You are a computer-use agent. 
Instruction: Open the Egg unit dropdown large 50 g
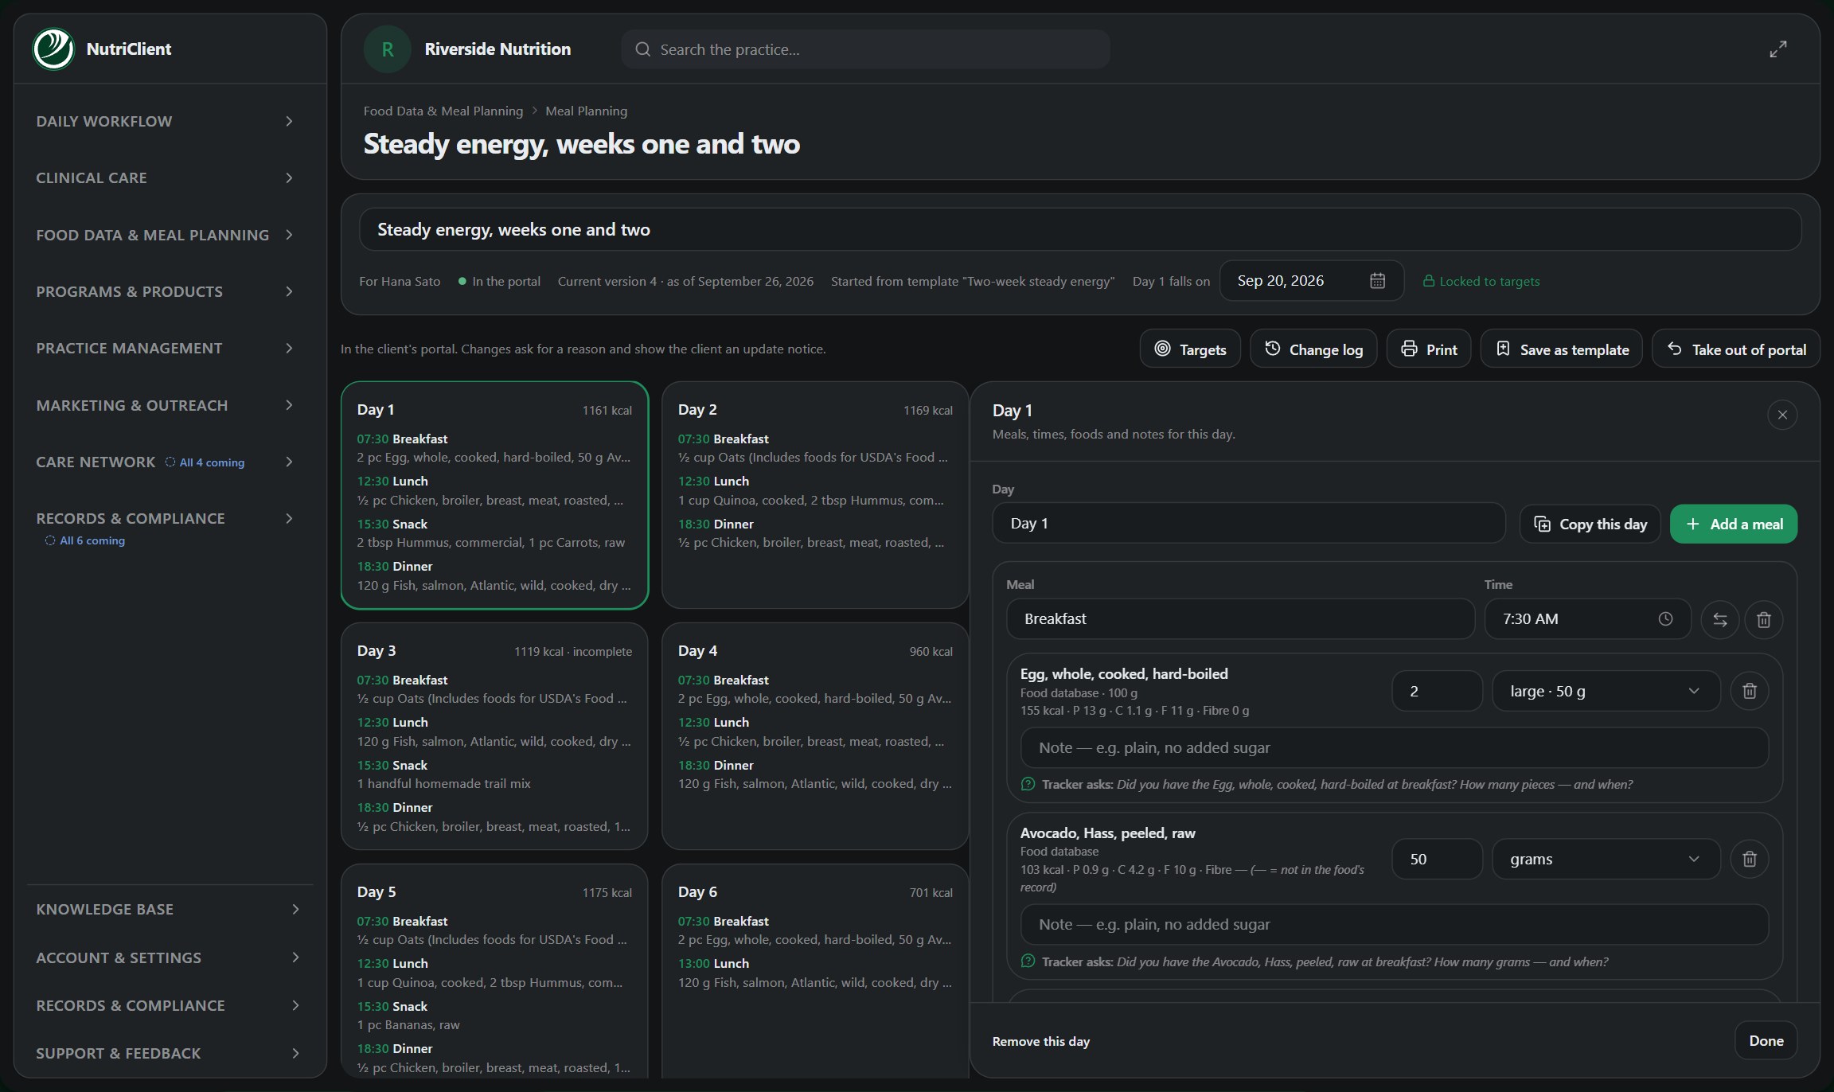tap(1606, 691)
